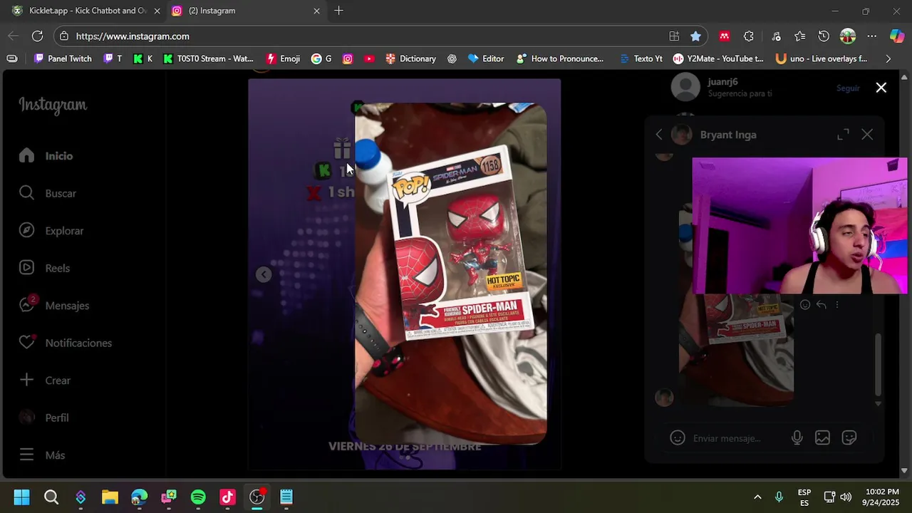The width and height of the screenshot is (912, 513).
Task: Open a new browser tab
Action: [x=338, y=11]
